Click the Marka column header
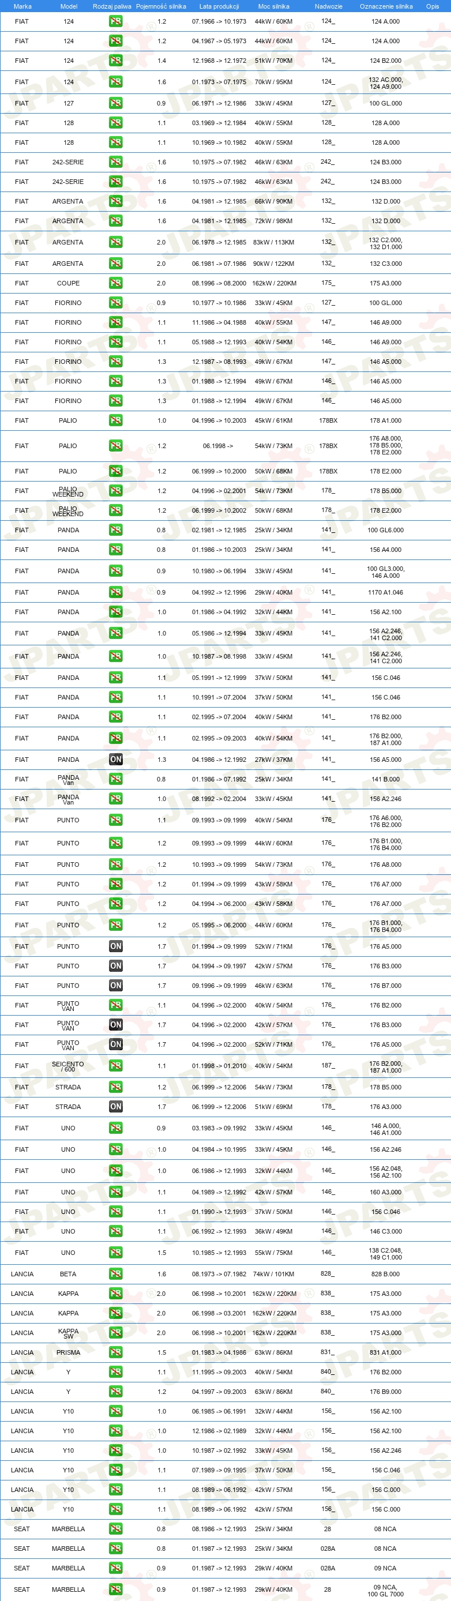The image size is (451, 1601). point(22,6)
